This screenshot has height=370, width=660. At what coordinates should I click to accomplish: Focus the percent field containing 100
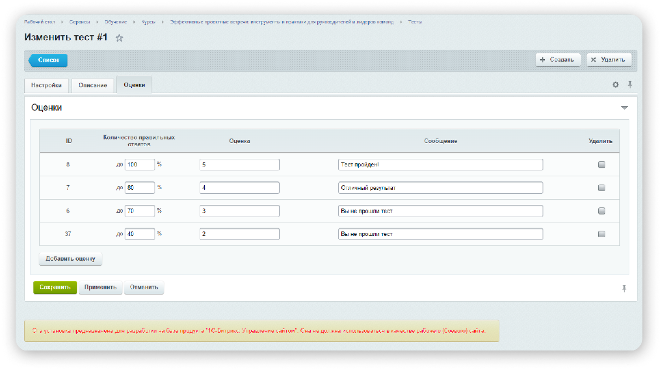140,165
